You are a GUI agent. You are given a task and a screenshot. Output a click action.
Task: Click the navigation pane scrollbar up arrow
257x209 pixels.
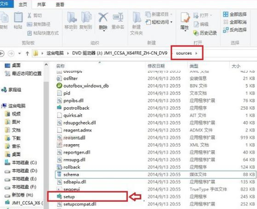click(x=46, y=65)
